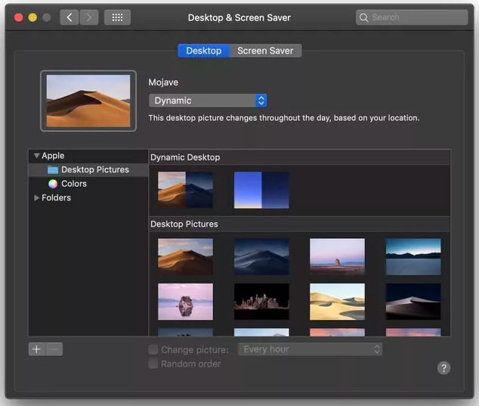The height and width of the screenshot is (406, 479).
Task: Choose the blue Solar Gradients dynamic thumbnail
Action: [261, 190]
